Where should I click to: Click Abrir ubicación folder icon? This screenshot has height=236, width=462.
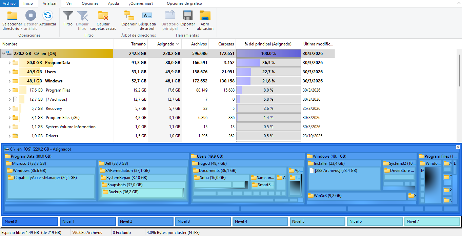(205, 16)
